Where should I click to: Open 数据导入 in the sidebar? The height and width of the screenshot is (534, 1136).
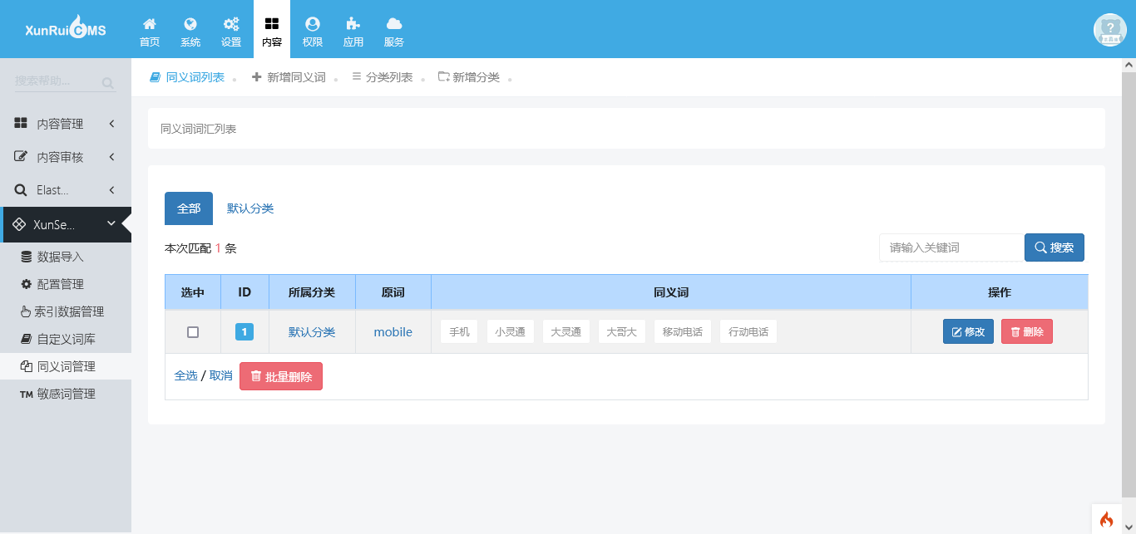[66, 257]
